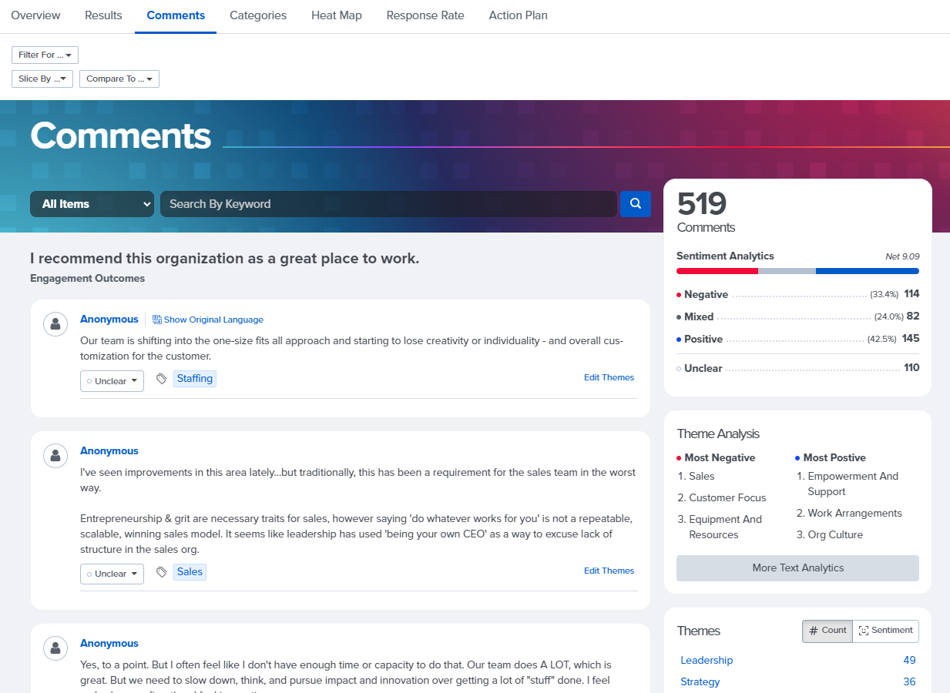Click the avatar icon on the Staffing comment
The height and width of the screenshot is (693, 950).
[x=55, y=325]
